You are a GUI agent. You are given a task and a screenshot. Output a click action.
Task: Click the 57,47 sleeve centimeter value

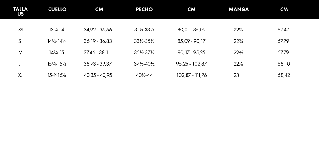click(x=284, y=30)
